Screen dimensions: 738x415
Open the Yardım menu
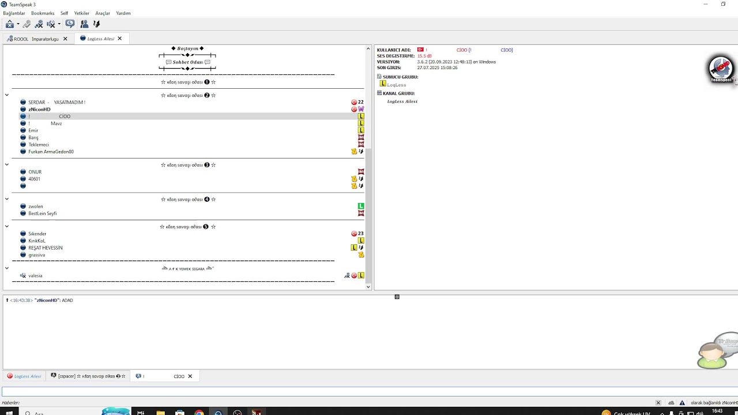pos(123,13)
